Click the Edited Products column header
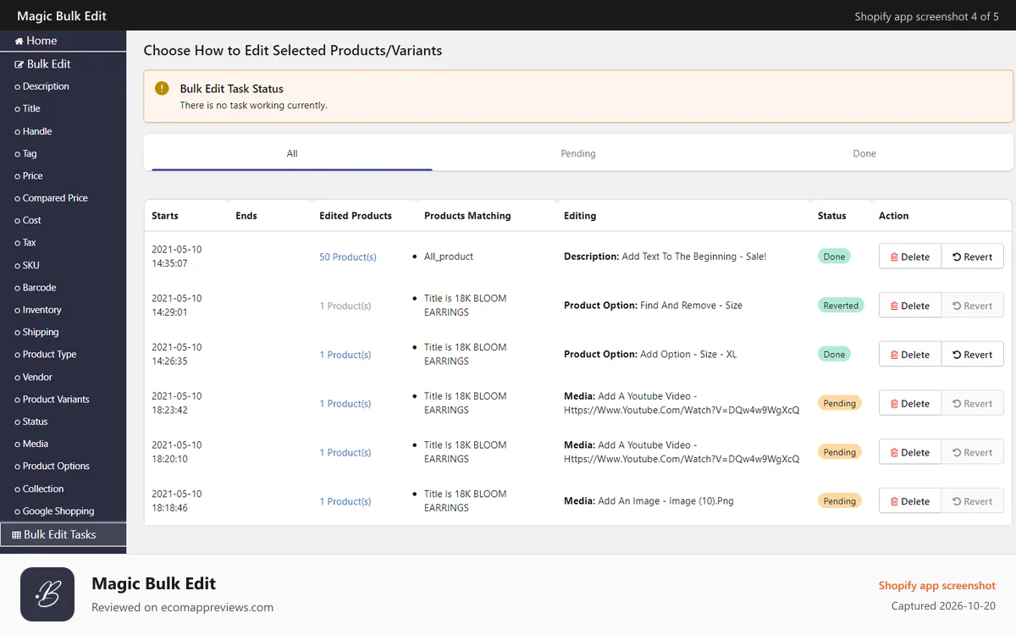This screenshot has width=1016, height=635. [x=356, y=216]
